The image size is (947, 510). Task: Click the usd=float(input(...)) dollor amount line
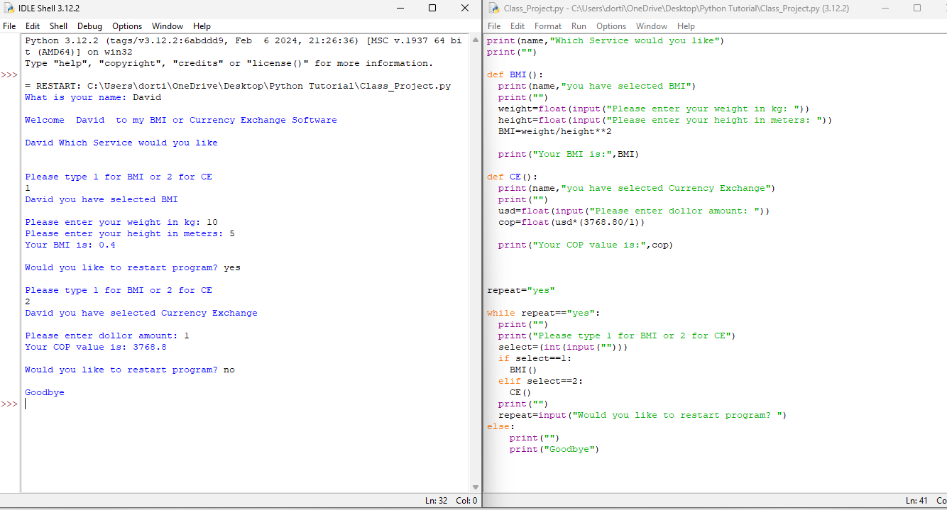[x=634, y=211]
